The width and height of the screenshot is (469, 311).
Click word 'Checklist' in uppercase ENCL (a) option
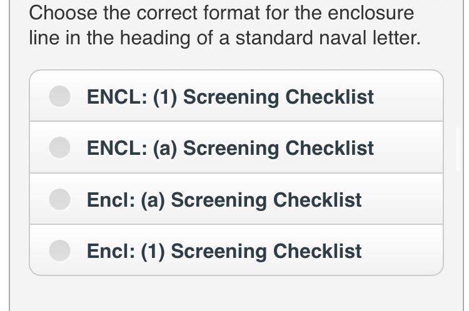(330, 148)
